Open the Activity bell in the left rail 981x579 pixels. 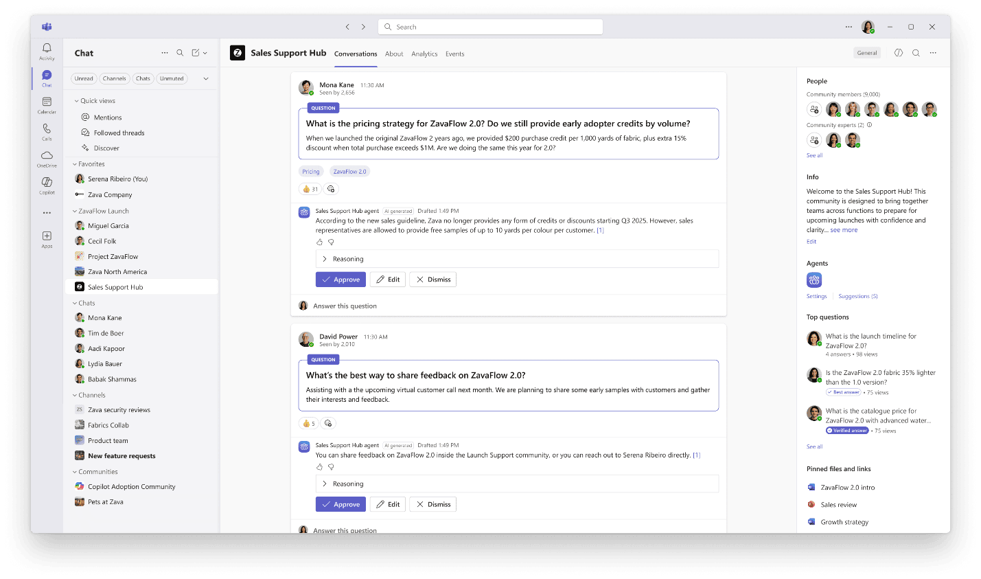(47, 48)
